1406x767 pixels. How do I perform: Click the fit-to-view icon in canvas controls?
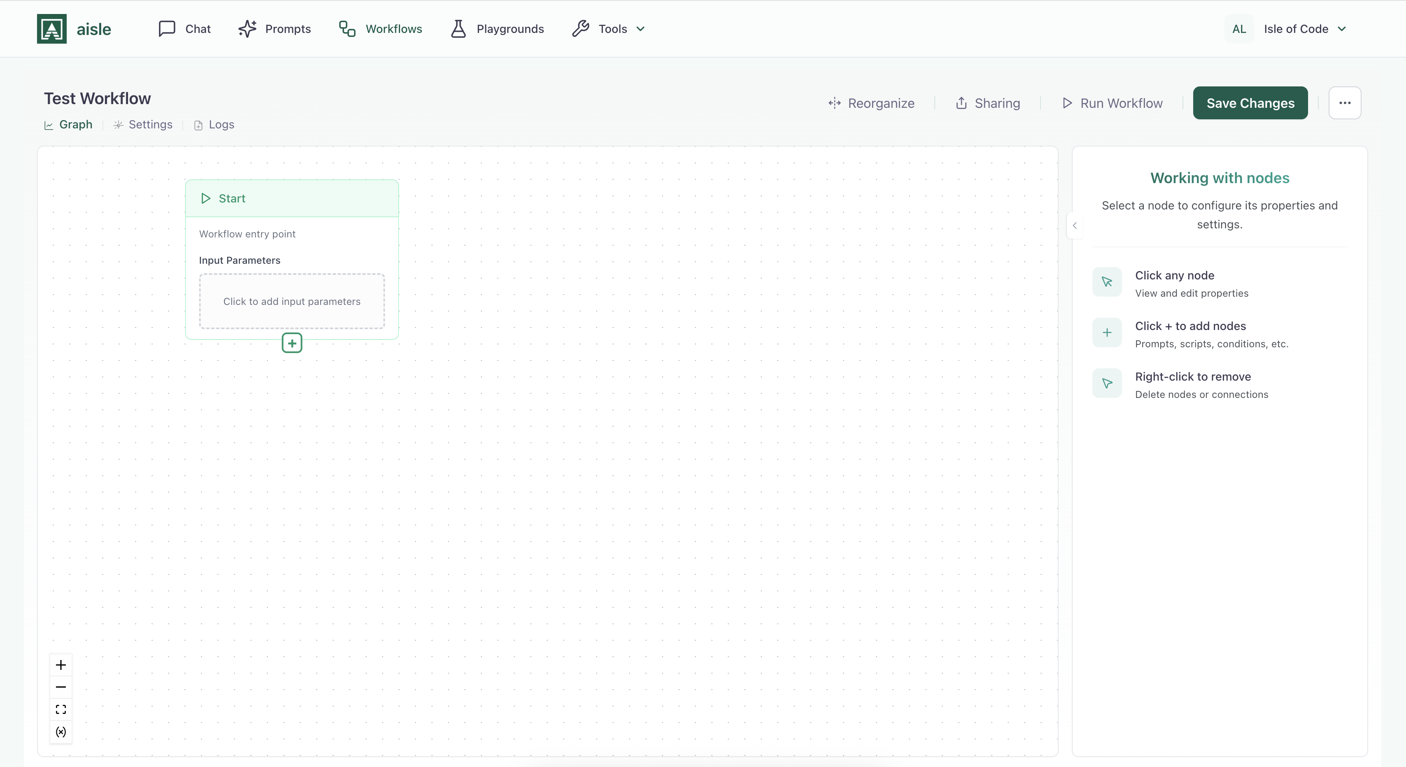(61, 710)
